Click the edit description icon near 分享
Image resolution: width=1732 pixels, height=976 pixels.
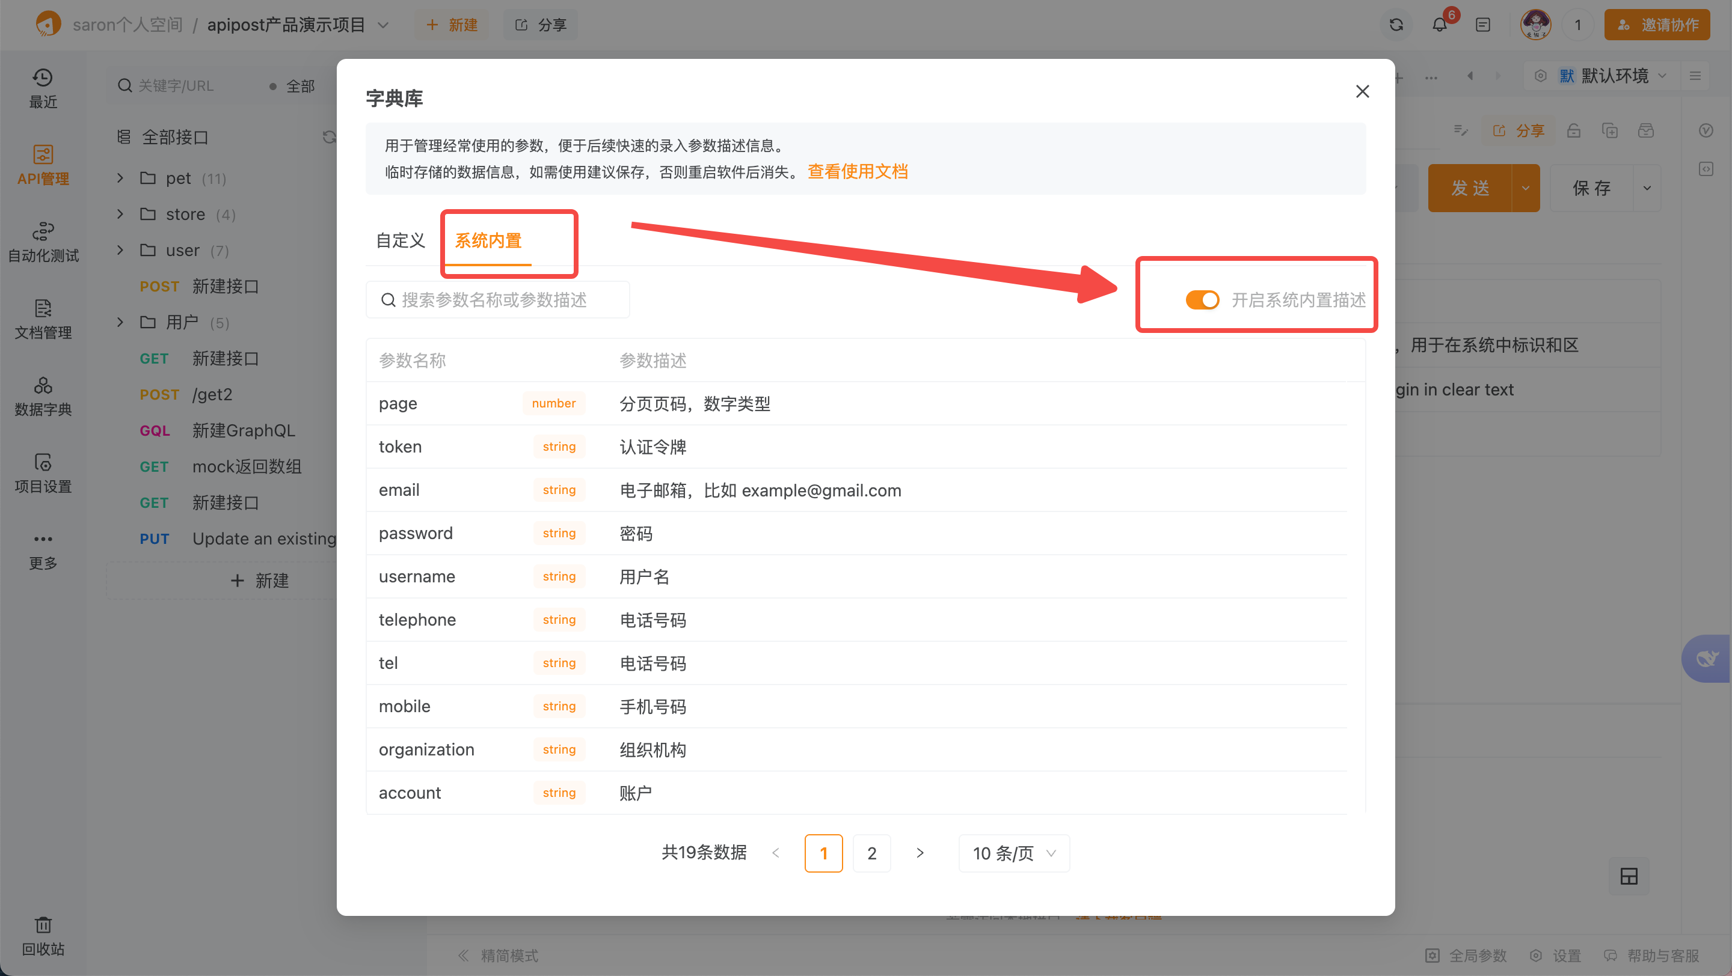(x=1460, y=130)
